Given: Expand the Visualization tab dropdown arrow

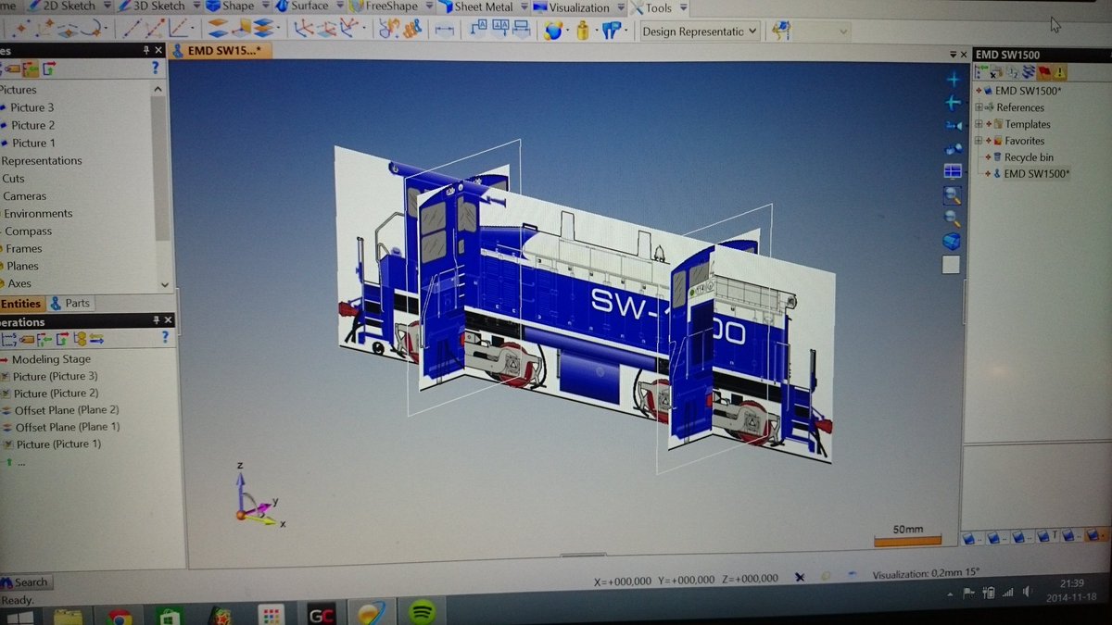Looking at the screenshot, I should [620, 7].
